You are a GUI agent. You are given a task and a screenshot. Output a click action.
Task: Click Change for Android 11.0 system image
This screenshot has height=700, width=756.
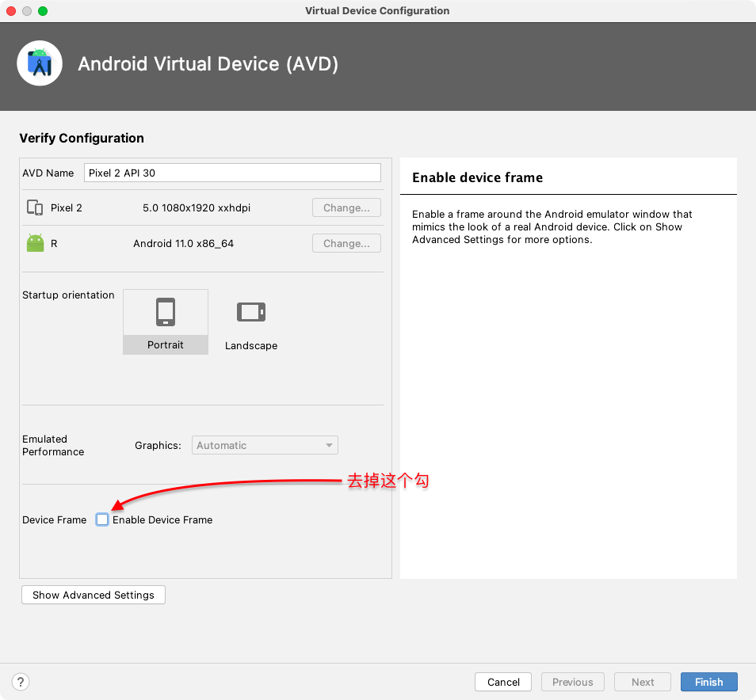(346, 243)
